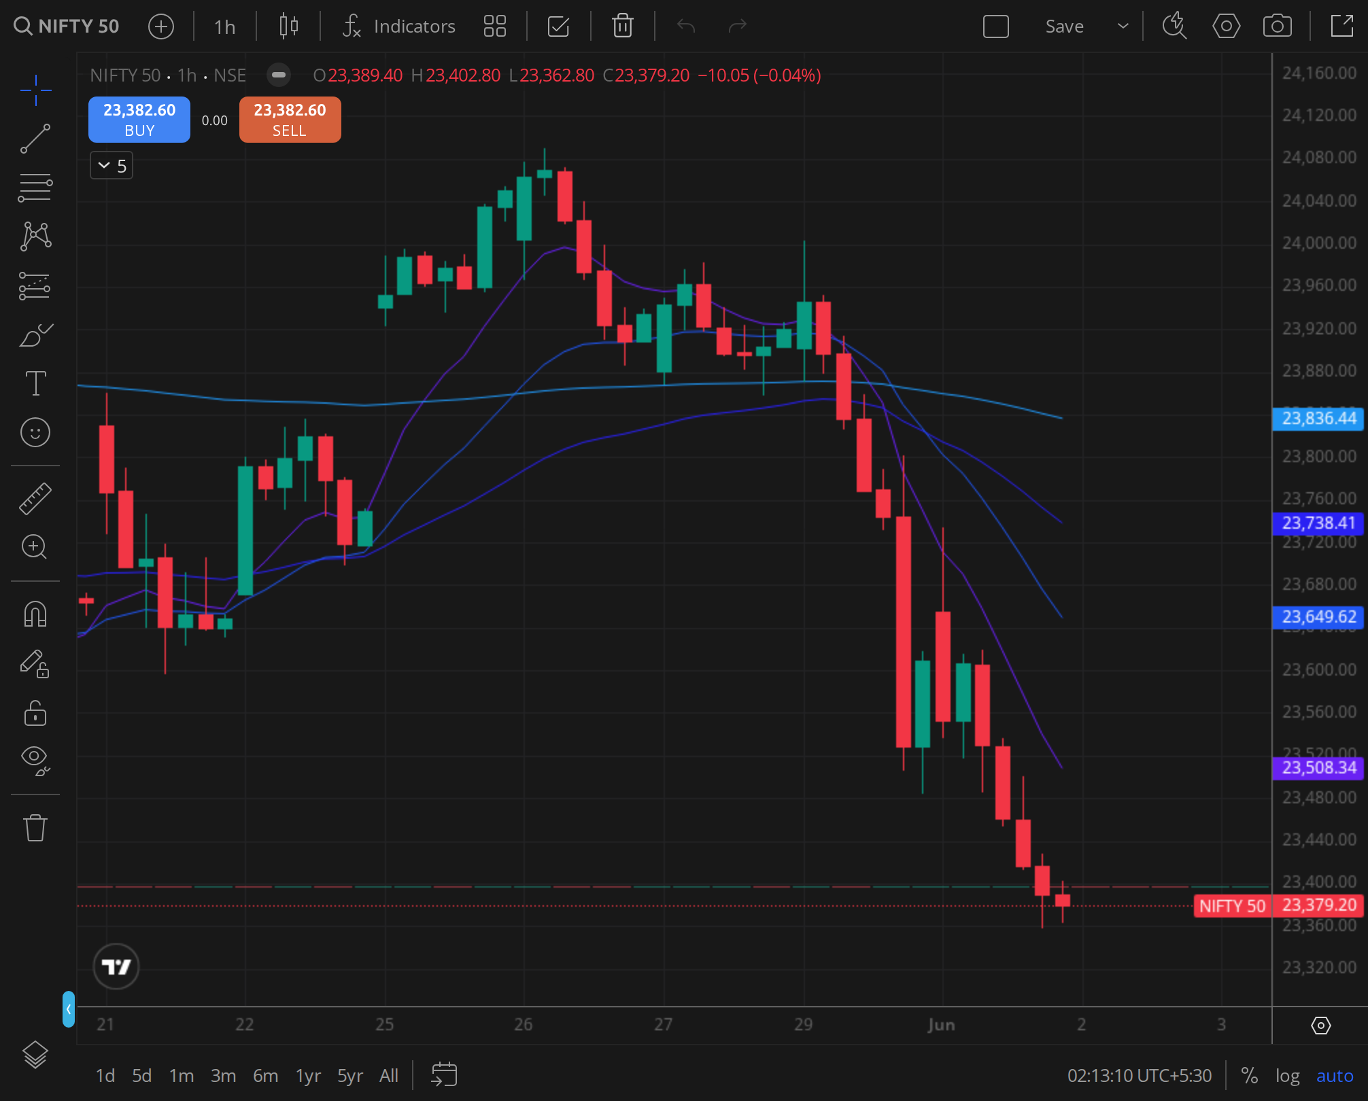The image size is (1368, 1101).
Task: Open the object tree layers icon
Action: coord(35,1055)
